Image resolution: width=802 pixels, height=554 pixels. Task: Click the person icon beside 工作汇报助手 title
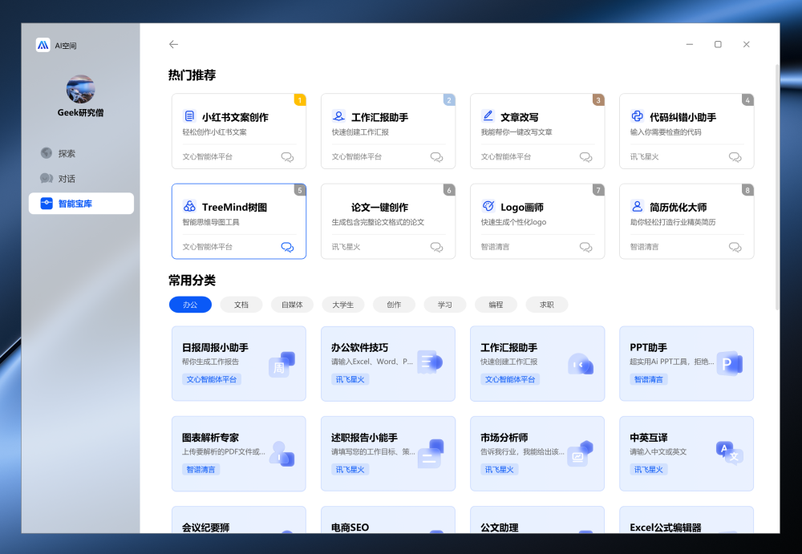[338, 116]
